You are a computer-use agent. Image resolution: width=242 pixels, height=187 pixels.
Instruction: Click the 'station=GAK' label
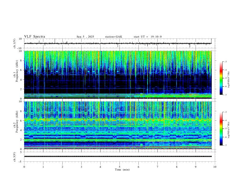click(x=113, y=37)
